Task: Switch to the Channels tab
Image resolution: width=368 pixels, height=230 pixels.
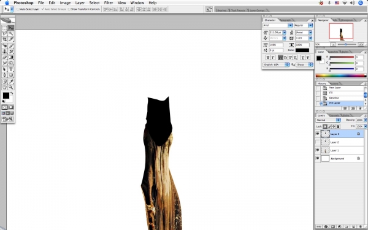Action: 334,115
